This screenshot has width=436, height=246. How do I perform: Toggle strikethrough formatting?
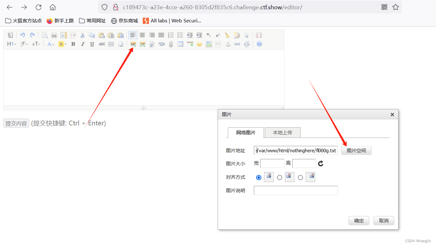(x=102, y=44)
